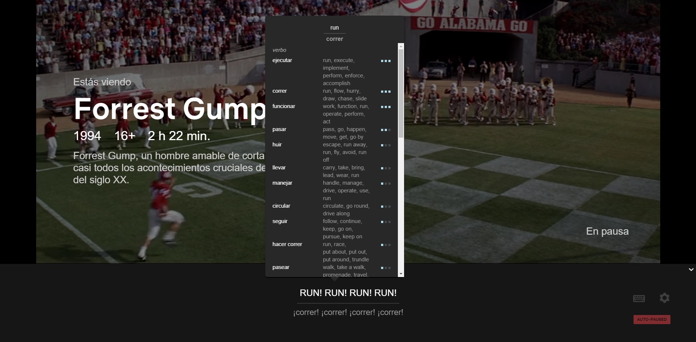696x342 pixels.
Task: Select the 'run' headword in popup
Action: tap(334, 28)
